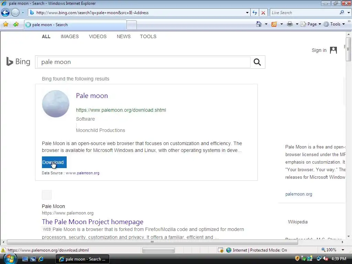Open the Favorites Center star icon
The height and width of the screenshot is (264, 352).
click(5, 24)
